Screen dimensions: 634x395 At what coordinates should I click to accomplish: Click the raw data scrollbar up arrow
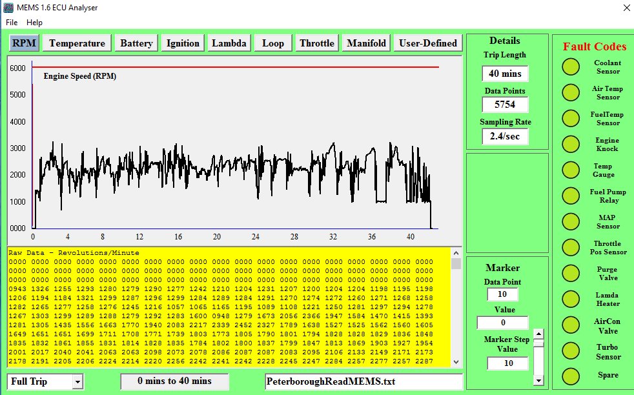click(x=456, y=253)
